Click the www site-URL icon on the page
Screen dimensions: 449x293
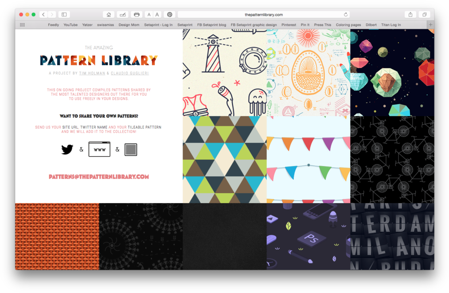(99, 149)
